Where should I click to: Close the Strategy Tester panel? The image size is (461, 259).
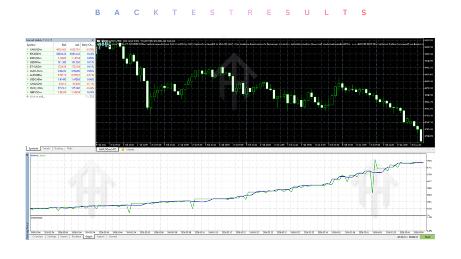click(x=27, y=155)
